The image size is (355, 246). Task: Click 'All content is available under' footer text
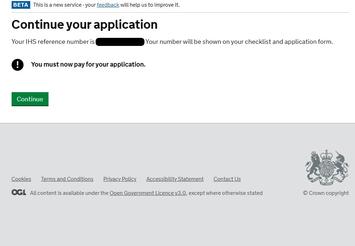click(x=69, y=193)
